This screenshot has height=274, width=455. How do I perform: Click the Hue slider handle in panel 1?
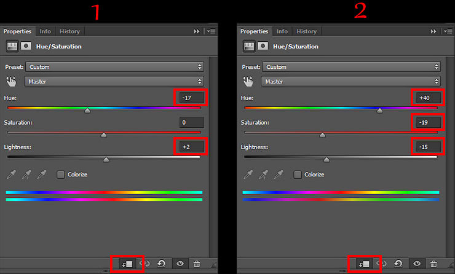87,111
